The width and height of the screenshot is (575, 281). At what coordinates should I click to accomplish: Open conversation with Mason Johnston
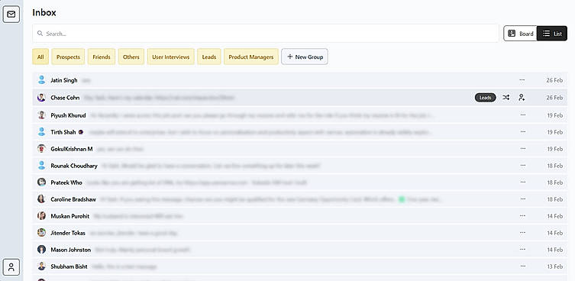pyautogui.click(x=299, y=250)
